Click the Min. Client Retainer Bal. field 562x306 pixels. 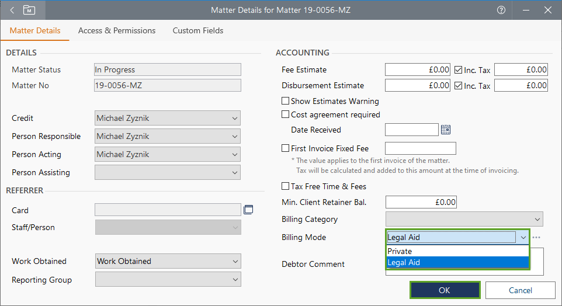421,202
